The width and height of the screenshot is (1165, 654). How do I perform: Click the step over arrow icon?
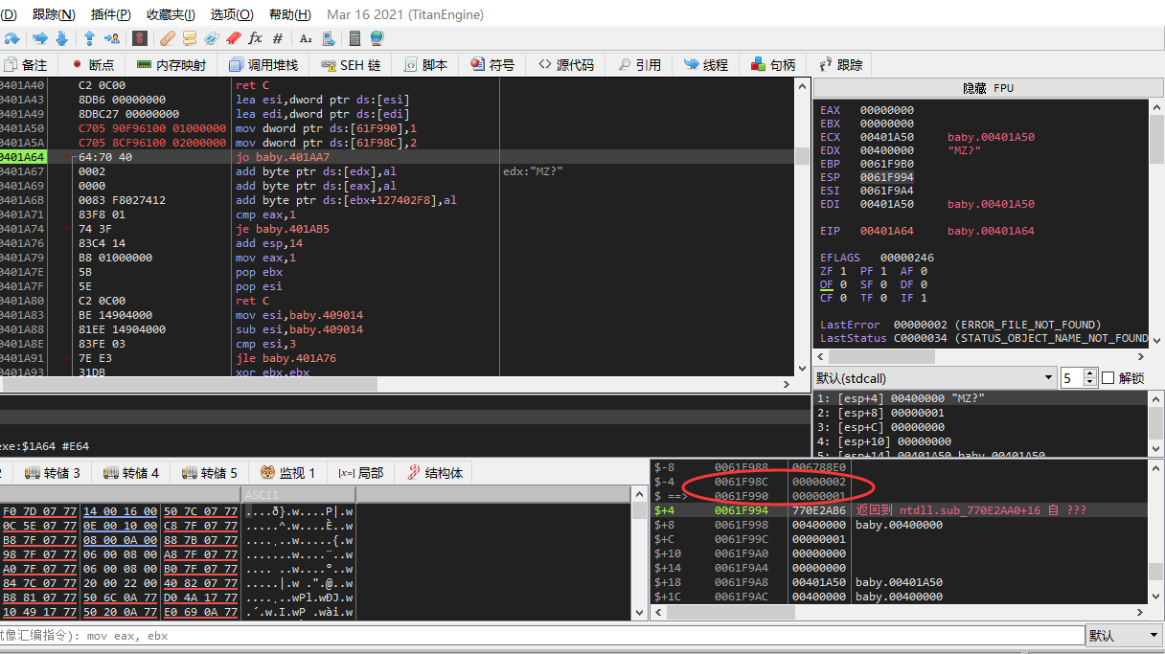point(11,38)
